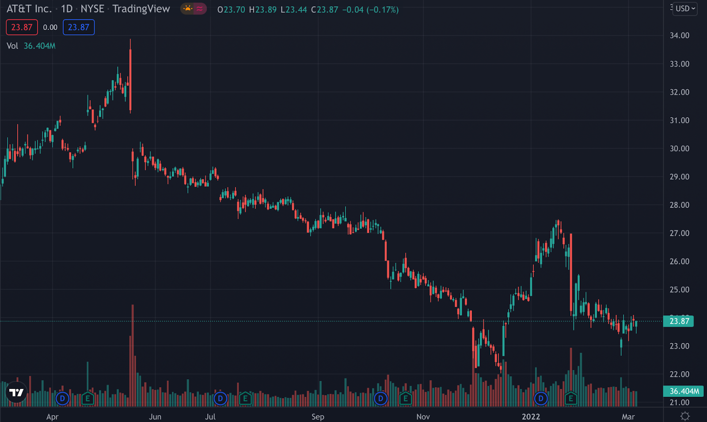
Task: Click the 0.00 spread value
Action: pos(50,27)
